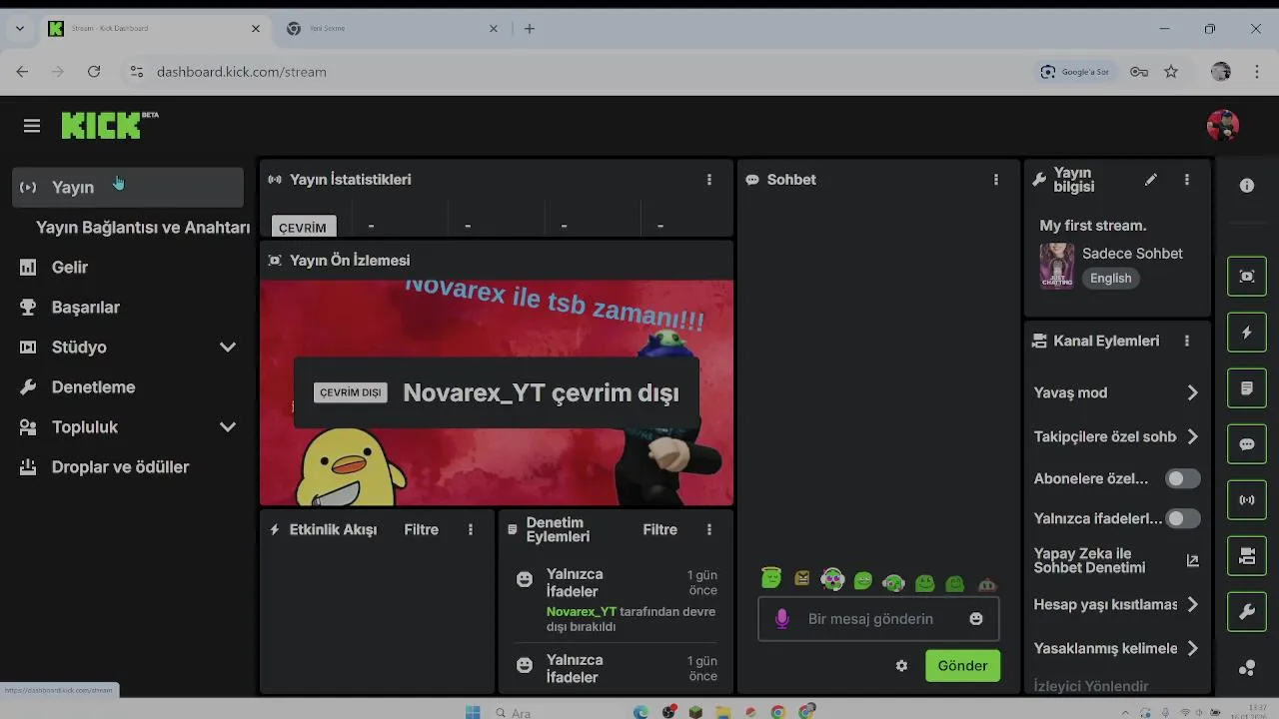Open the Windows Start button
Viewport: 1279px width, 719px height.
[473, 712]
